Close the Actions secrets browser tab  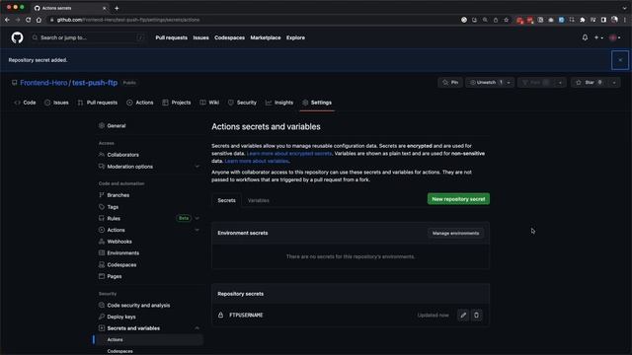coord(105,8)
